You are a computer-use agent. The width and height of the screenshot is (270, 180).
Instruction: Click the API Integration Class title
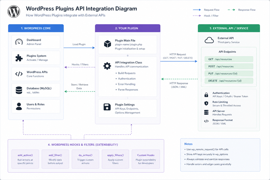(129, 62)
